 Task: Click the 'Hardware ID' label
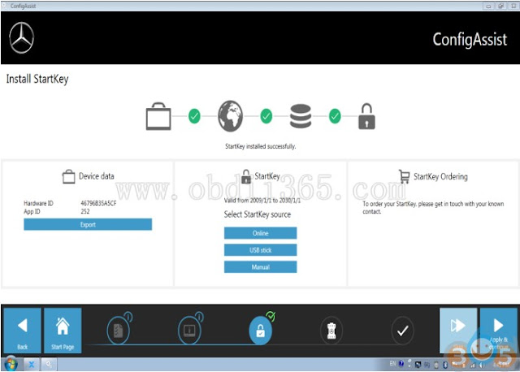pos(38,203)
